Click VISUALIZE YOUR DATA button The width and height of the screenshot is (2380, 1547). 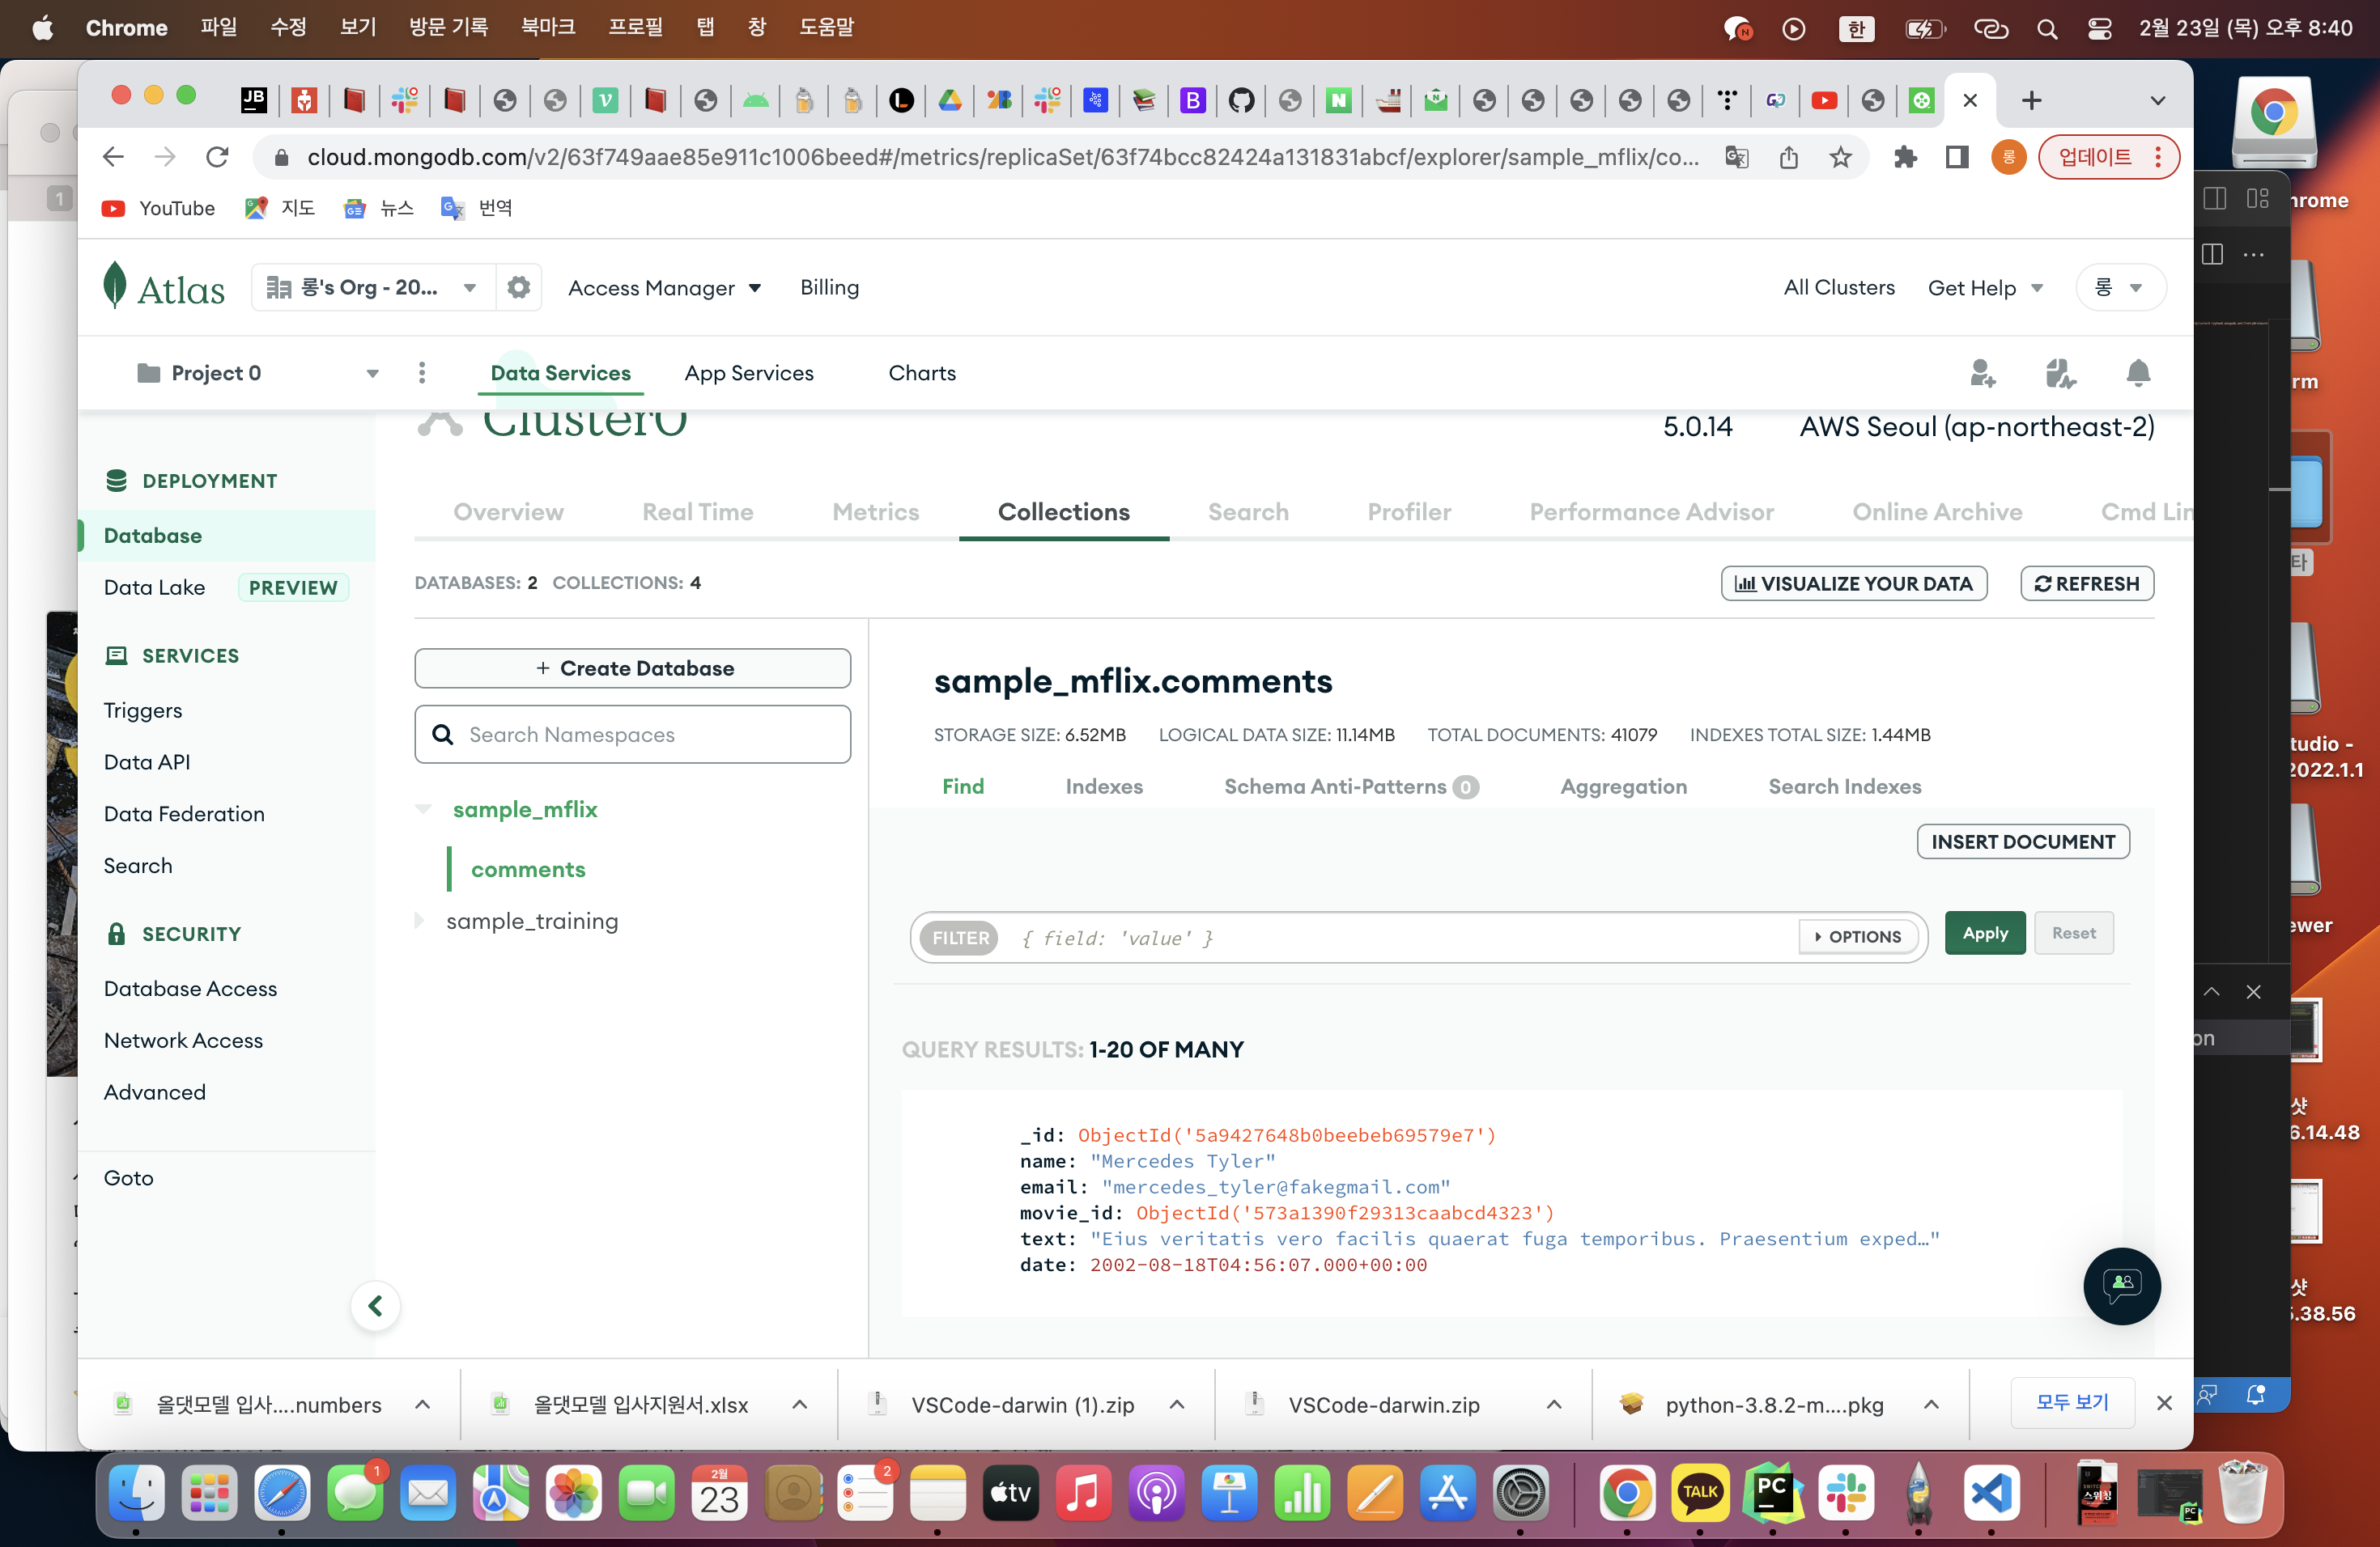click(x=1853, y=583)
